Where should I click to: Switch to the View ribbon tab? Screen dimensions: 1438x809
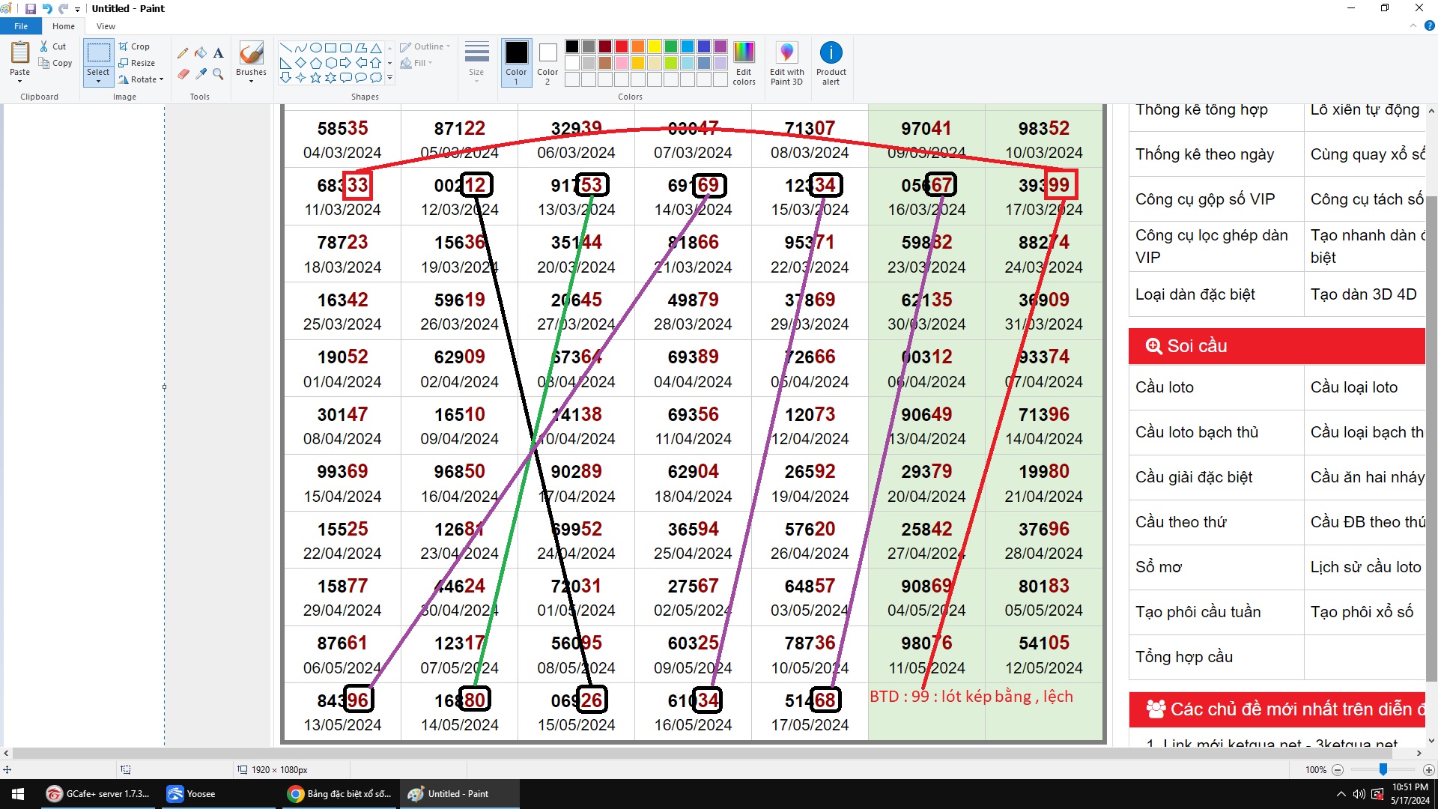tap(106, 26)
